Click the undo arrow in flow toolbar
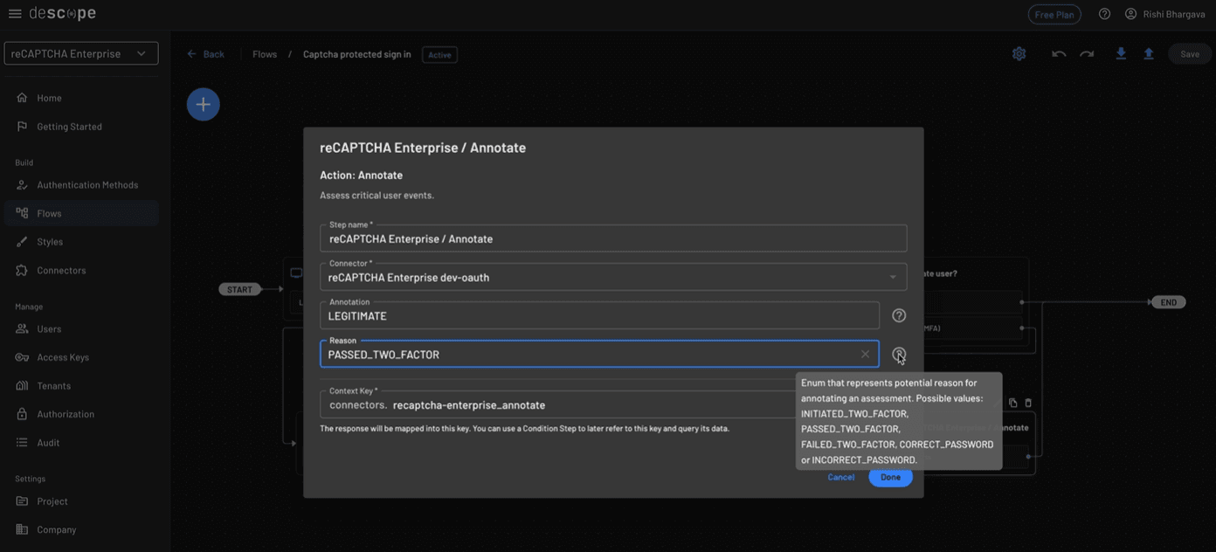This screenshot has height=552, width=1216. coord(1059,54)
